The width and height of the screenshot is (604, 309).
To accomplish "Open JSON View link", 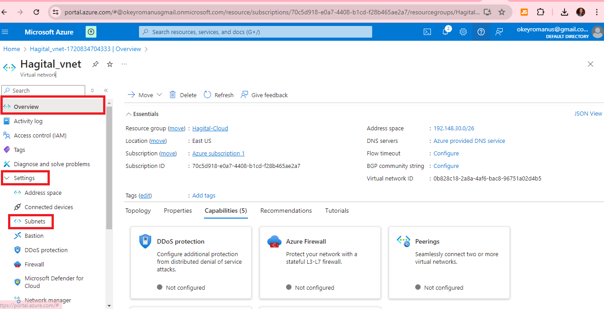I will 588,114.
